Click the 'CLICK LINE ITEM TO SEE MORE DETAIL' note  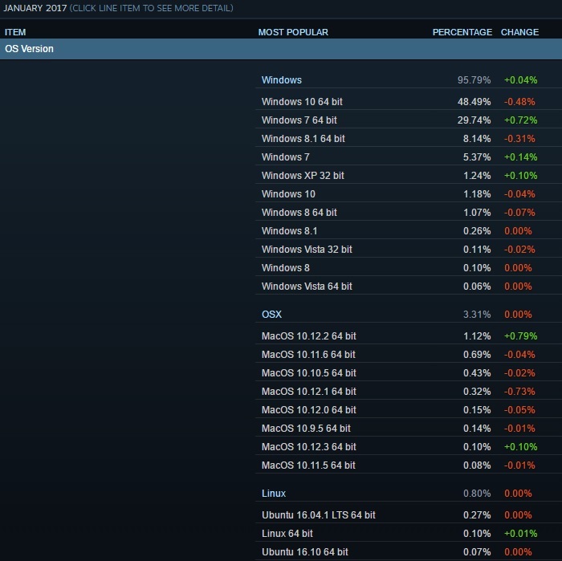click(x=151, y=8)
